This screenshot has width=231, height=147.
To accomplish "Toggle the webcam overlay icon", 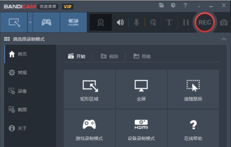I will tap(100, 22).
